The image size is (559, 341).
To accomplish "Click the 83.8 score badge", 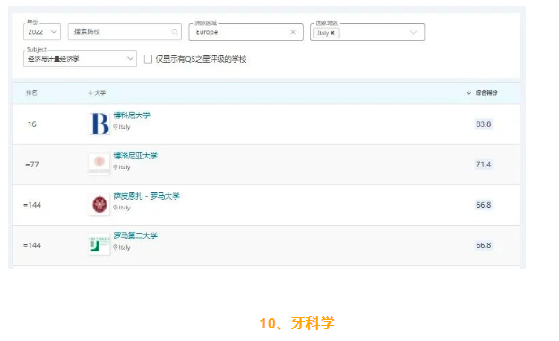I will [x=484, y=124].
